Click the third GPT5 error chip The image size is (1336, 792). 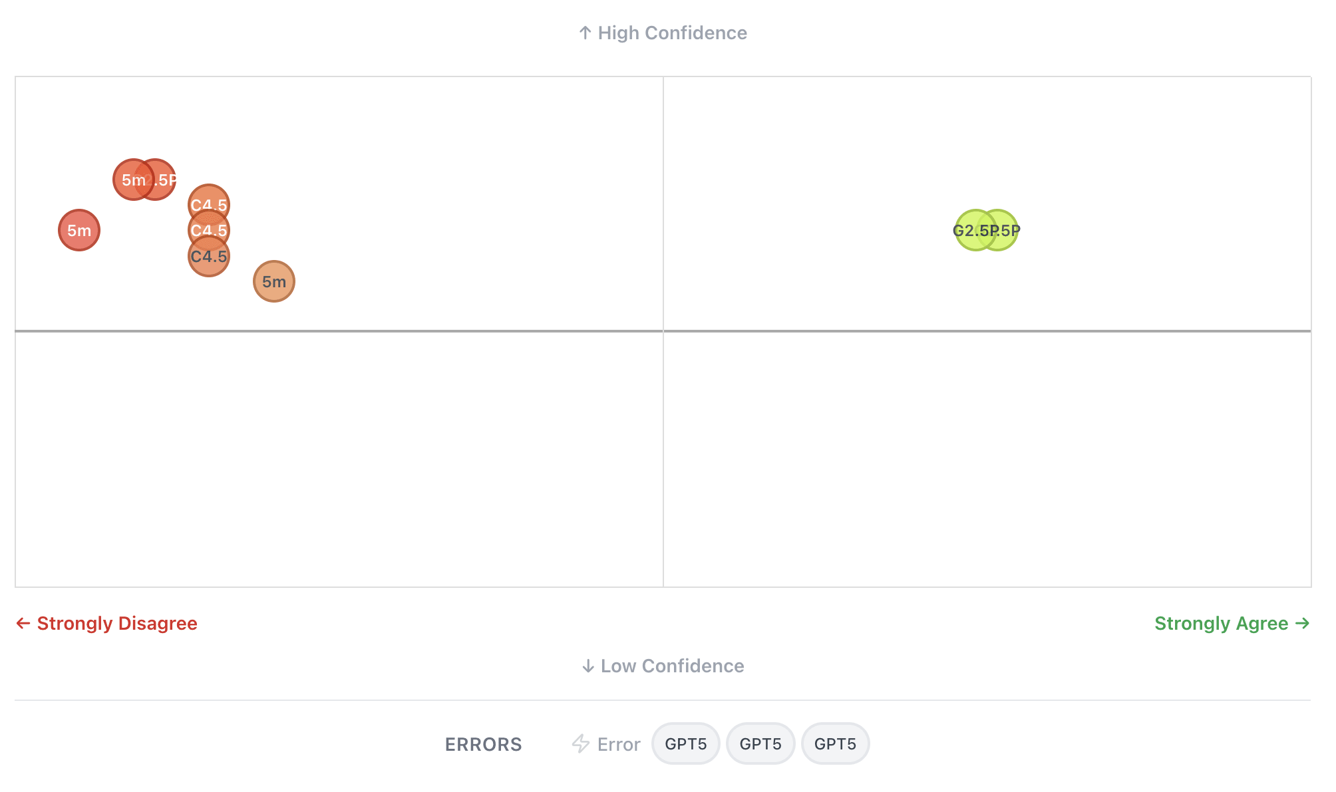pos(835,743)
